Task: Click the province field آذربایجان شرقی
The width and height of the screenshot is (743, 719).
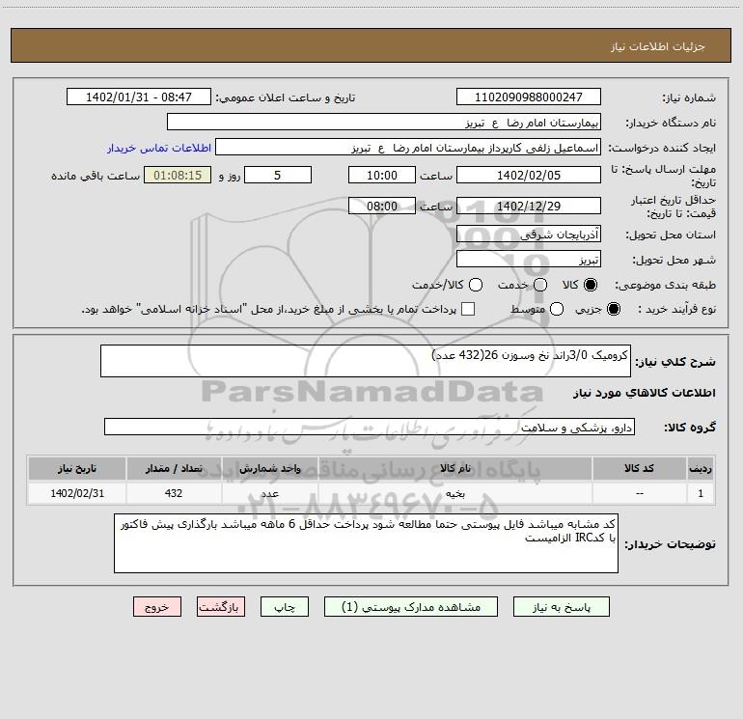Action: [529, 234]
